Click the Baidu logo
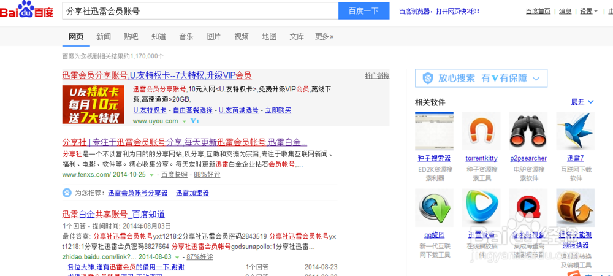This screenshot has height=276, width=613. (26, 10)
